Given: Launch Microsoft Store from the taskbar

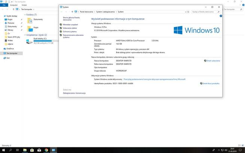Looking at the screenshot, I should coord(32,150).
